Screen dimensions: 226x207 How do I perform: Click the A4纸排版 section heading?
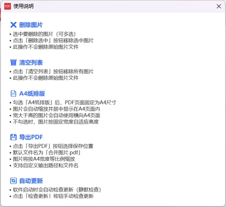pyautogui.click(x=32, y=93)
